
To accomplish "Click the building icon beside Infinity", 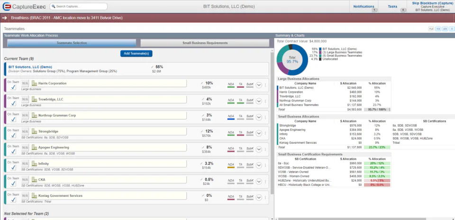I will [x=34, y=164].
